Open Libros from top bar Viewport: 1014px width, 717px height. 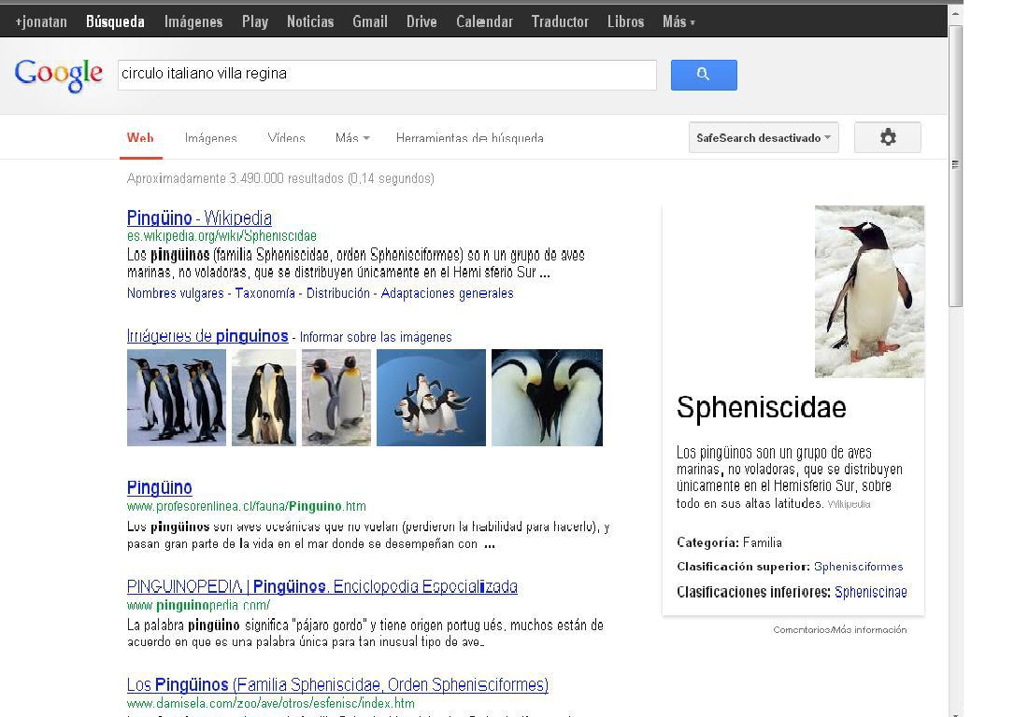pos(625,22)
